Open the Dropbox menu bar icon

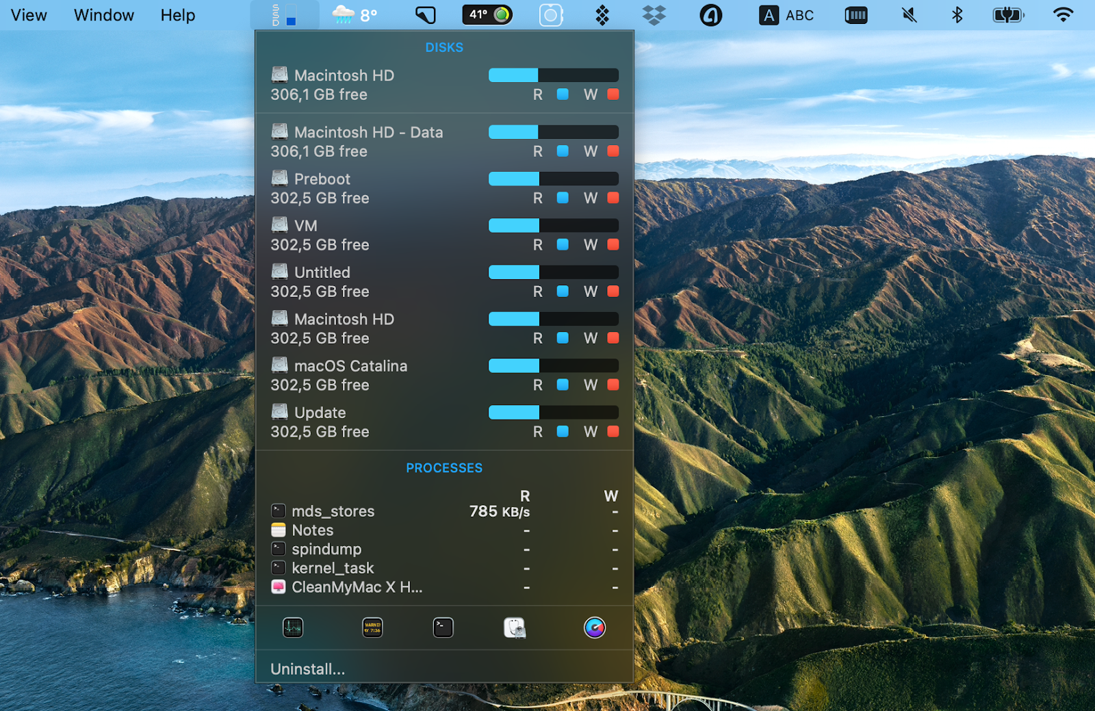654,14
